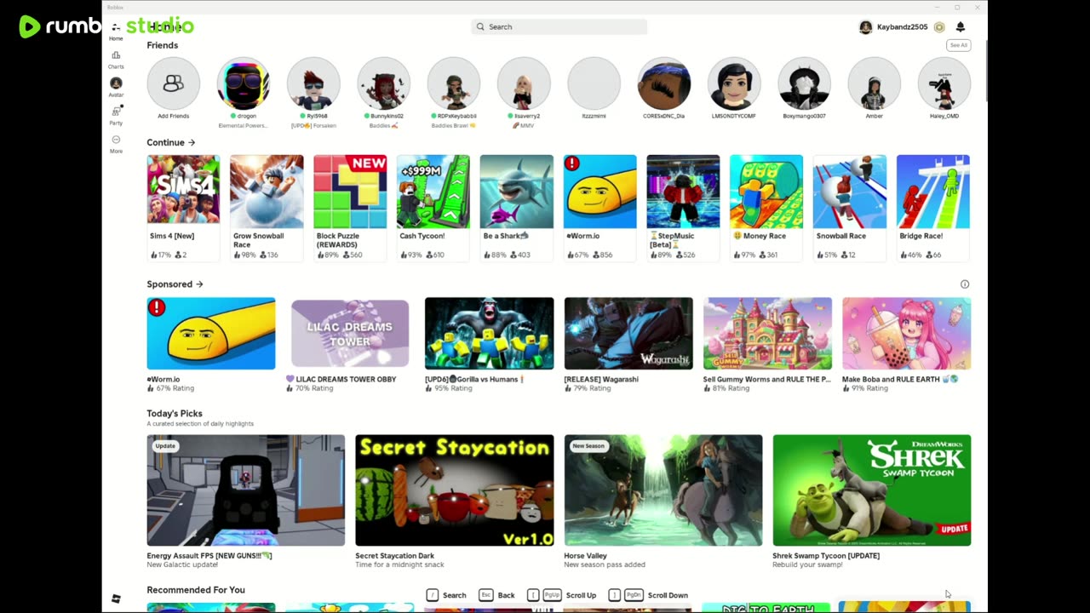Image resolution: width=1090 pixels, height=613 pixels.
Task: Open the More sidebar menu
Action: [x=116, y=140]
